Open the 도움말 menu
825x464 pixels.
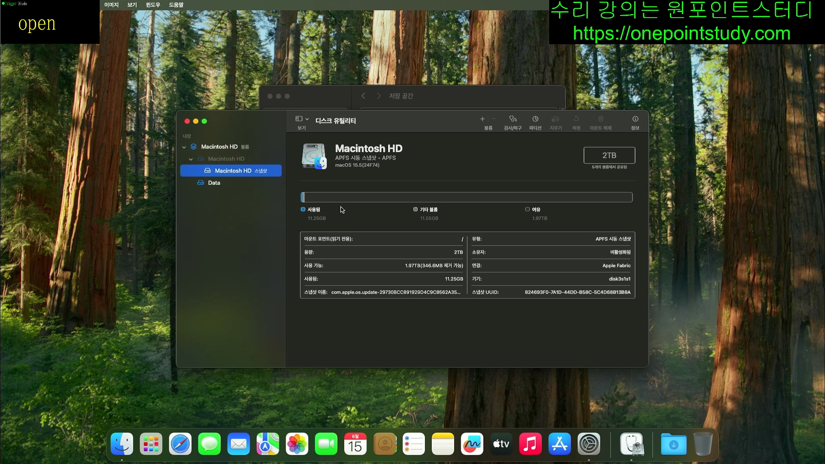(176, 5)
